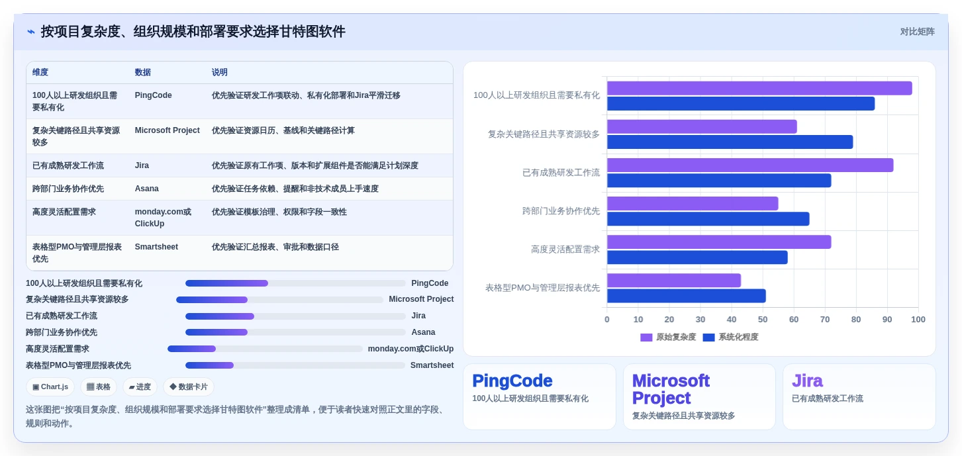Image resolution: width=962 pixels, height=456 pixels.
Task: Click the Smartsheet progress bar
Action: (295, 365)
